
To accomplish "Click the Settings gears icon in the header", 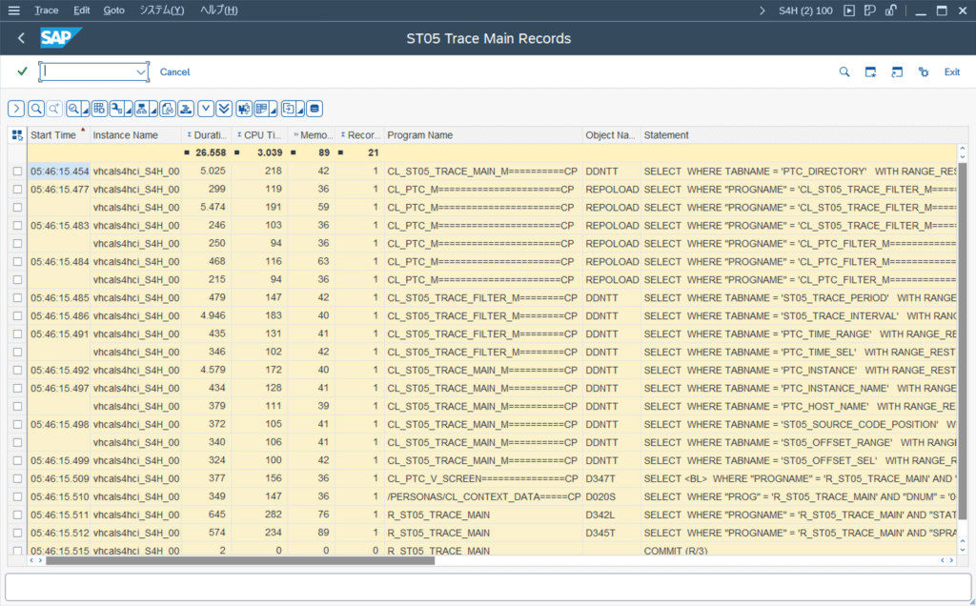I will pyautogui.click(x=922, y=71).
